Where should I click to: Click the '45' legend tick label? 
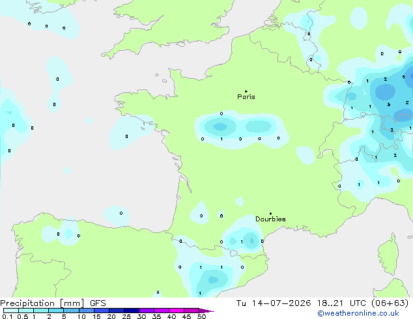(x=186, y=316)
